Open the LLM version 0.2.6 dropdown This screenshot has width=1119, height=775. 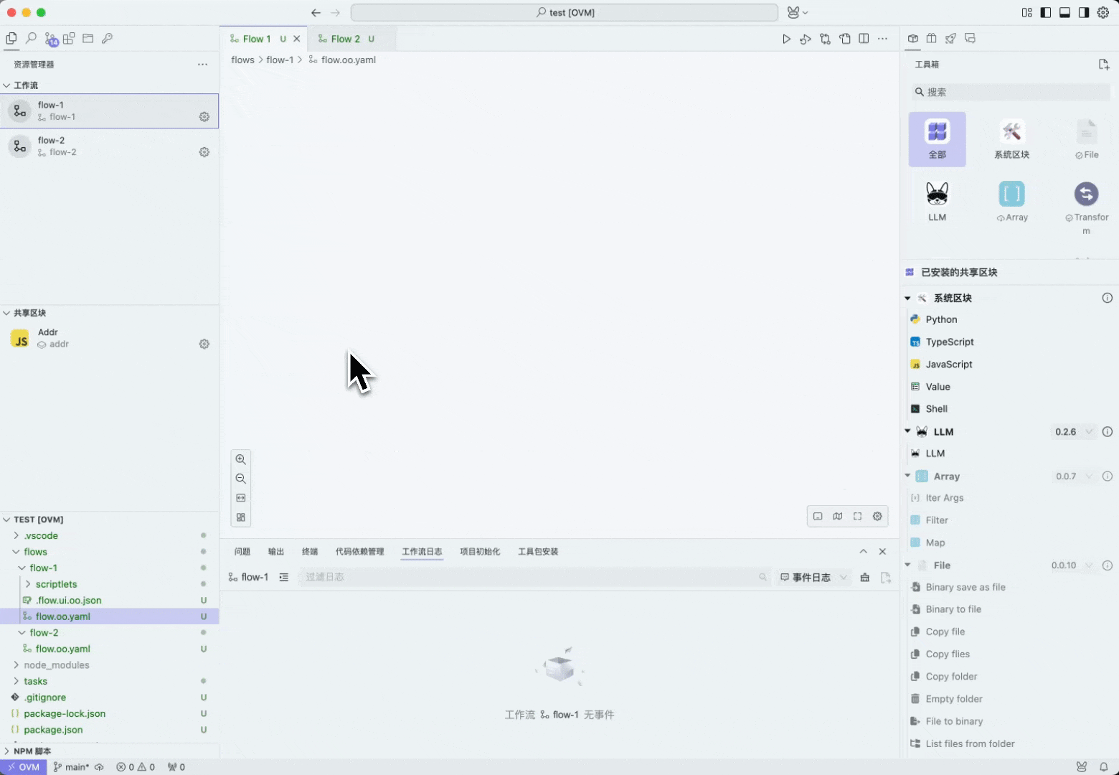1073,432
